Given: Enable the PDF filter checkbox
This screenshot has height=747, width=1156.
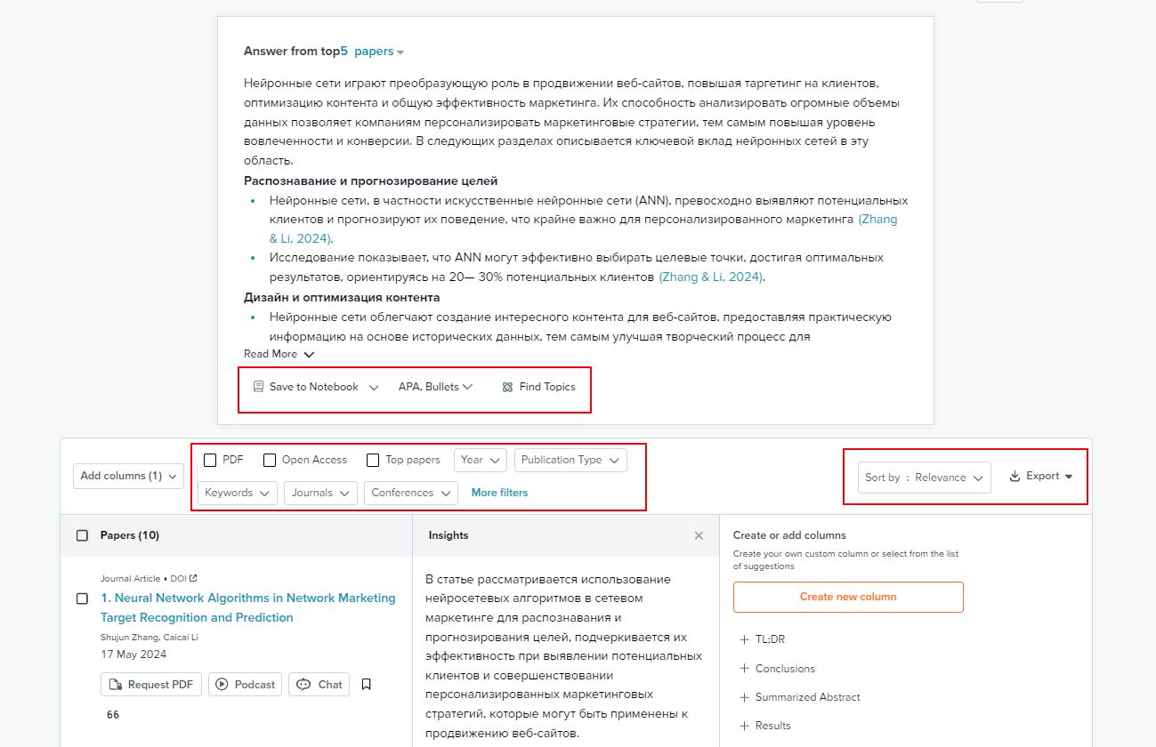Looking at the screenshot, I should 209,460.
